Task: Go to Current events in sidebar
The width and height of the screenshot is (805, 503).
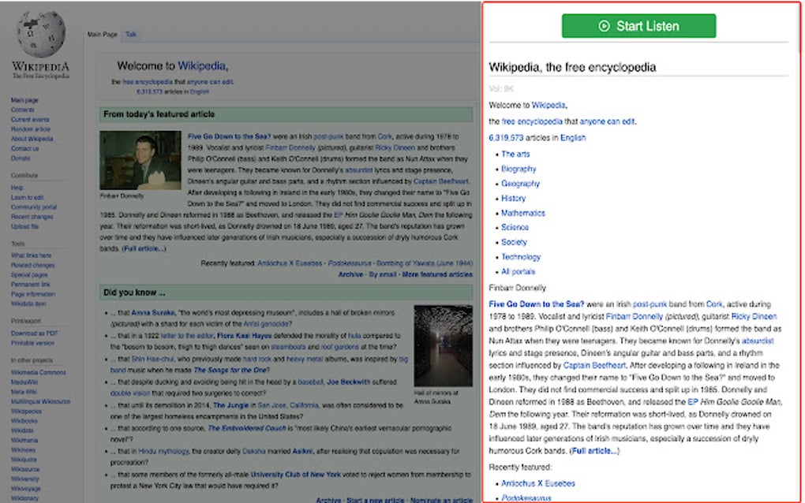Action: point(30,120)
